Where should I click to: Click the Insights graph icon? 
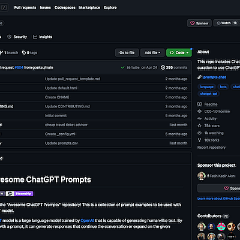(35, 37)
